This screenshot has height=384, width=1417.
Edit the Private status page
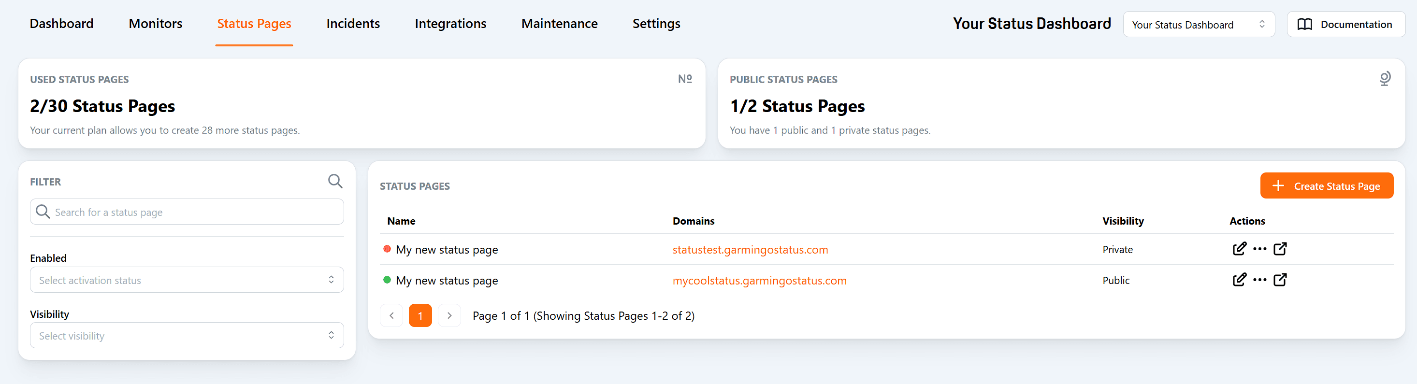(1239, 249)
